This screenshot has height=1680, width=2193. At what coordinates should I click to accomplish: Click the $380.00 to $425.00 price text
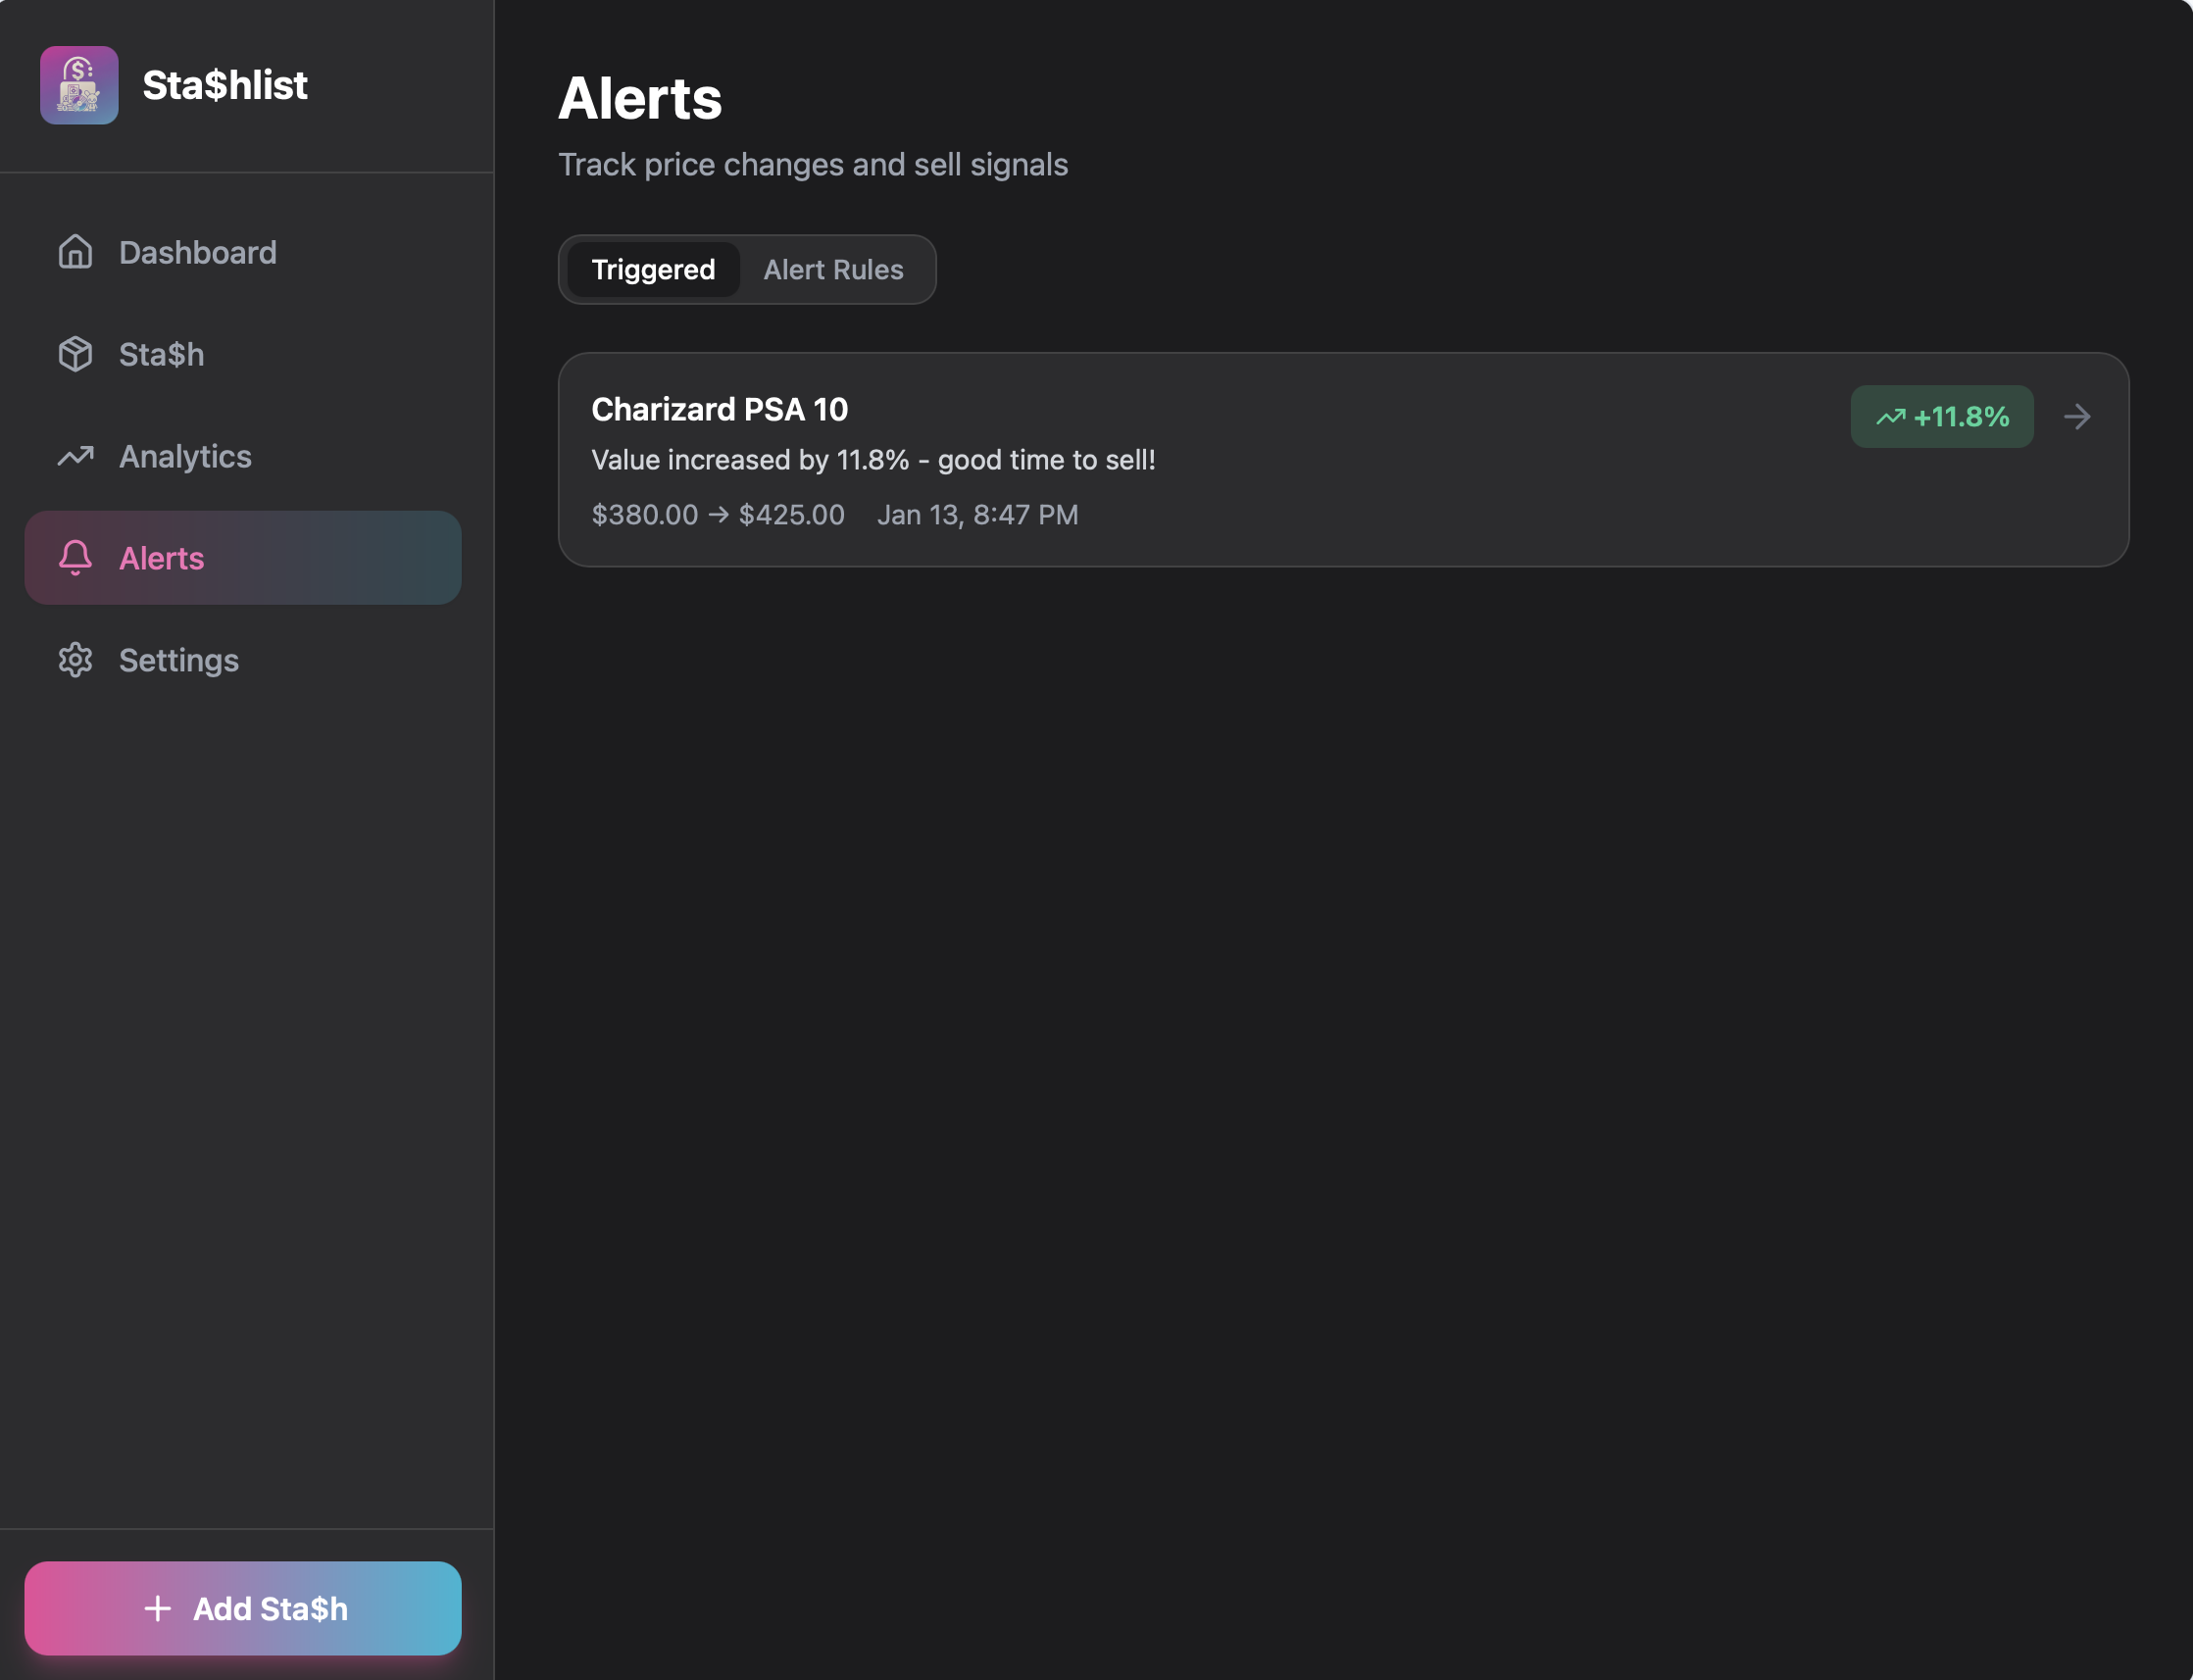tap(717, 515)
